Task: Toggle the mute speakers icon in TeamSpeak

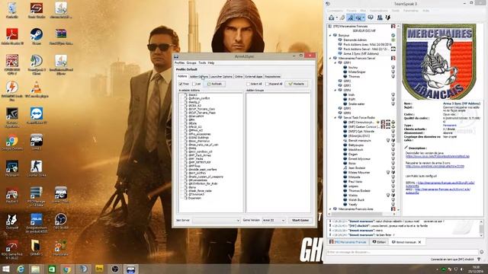Action: [359, 18]
